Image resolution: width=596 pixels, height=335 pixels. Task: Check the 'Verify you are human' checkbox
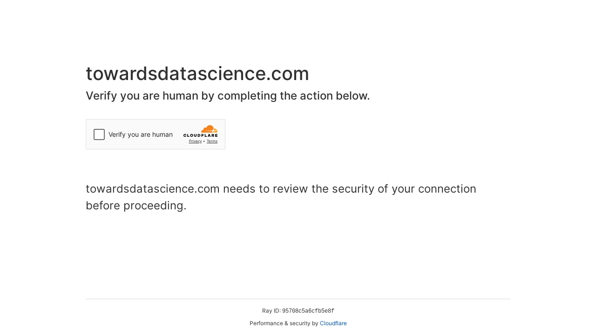(99, 134)
